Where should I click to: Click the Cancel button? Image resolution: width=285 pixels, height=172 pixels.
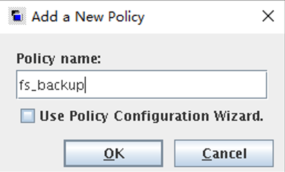[x=224, y=153]
